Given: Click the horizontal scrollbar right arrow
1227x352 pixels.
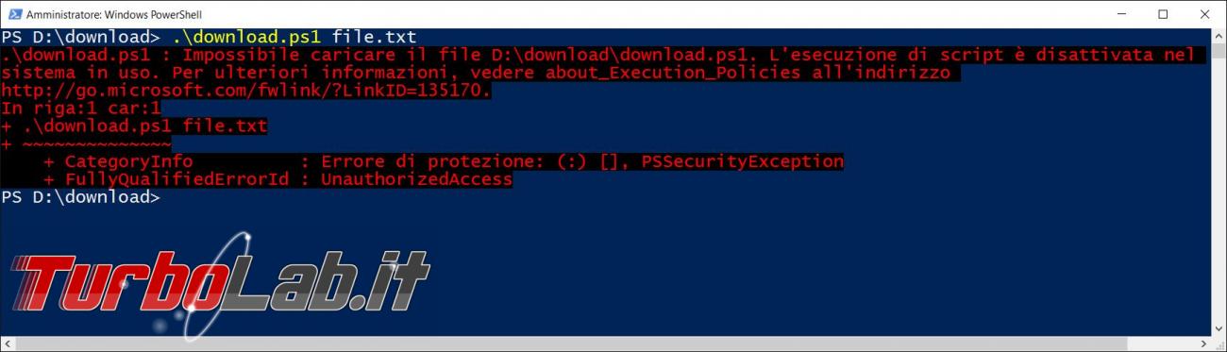Looking at the screenshot, I should click(x=1202, y=344).
